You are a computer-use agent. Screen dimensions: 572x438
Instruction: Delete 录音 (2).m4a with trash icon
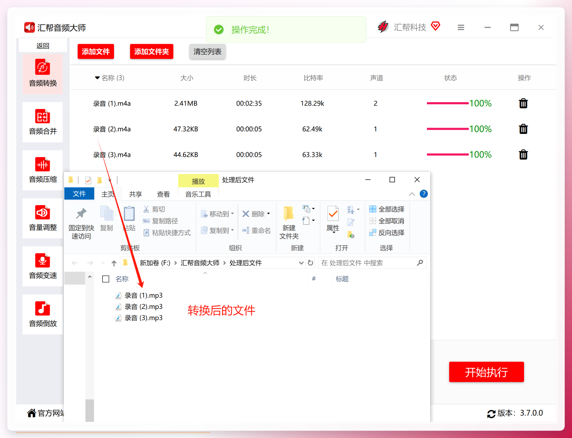[x=523, y=129]
